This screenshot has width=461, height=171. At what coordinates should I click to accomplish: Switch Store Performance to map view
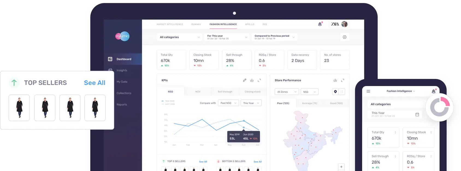coord(335,92)
